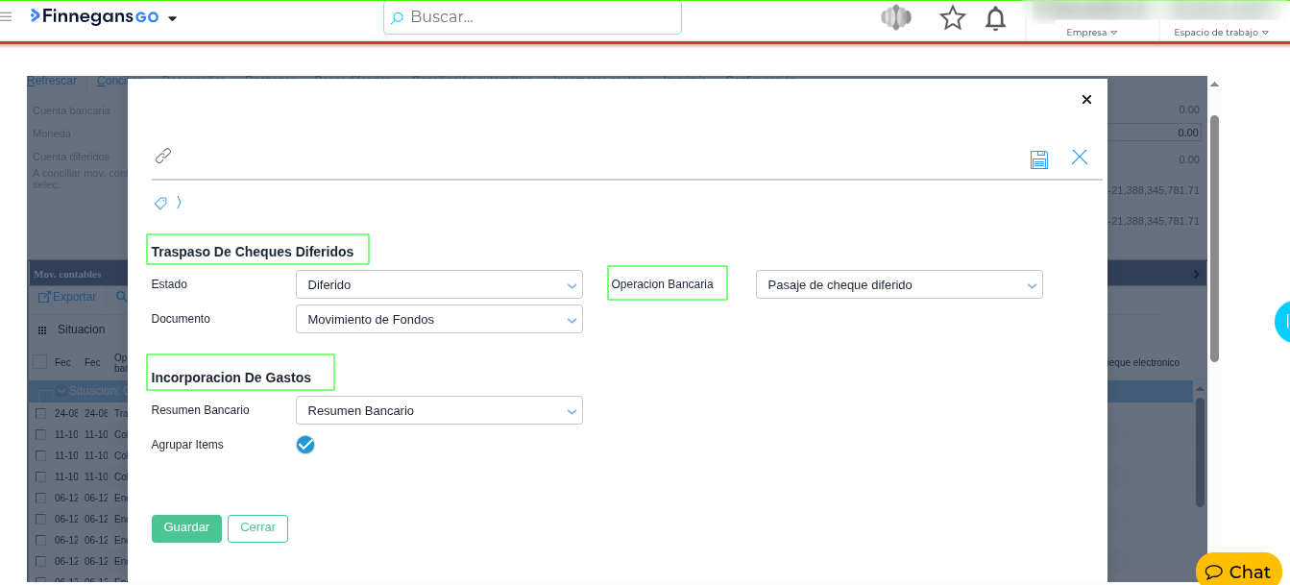Image resolution: width=1290 pixels, height=585 pixels.
Task: Open the favorites star icon
Action: pyautogui.click(x=952, y=18)
